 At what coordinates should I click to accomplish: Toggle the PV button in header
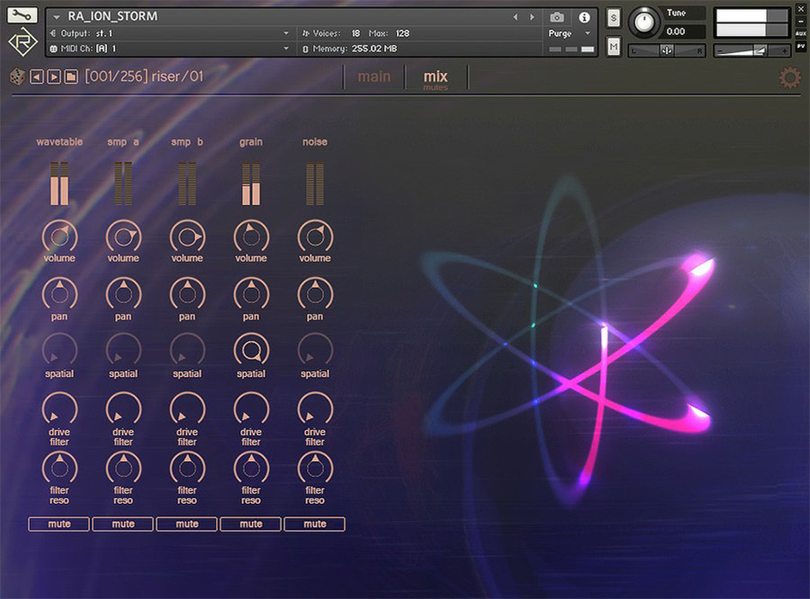tap(801, 45)
